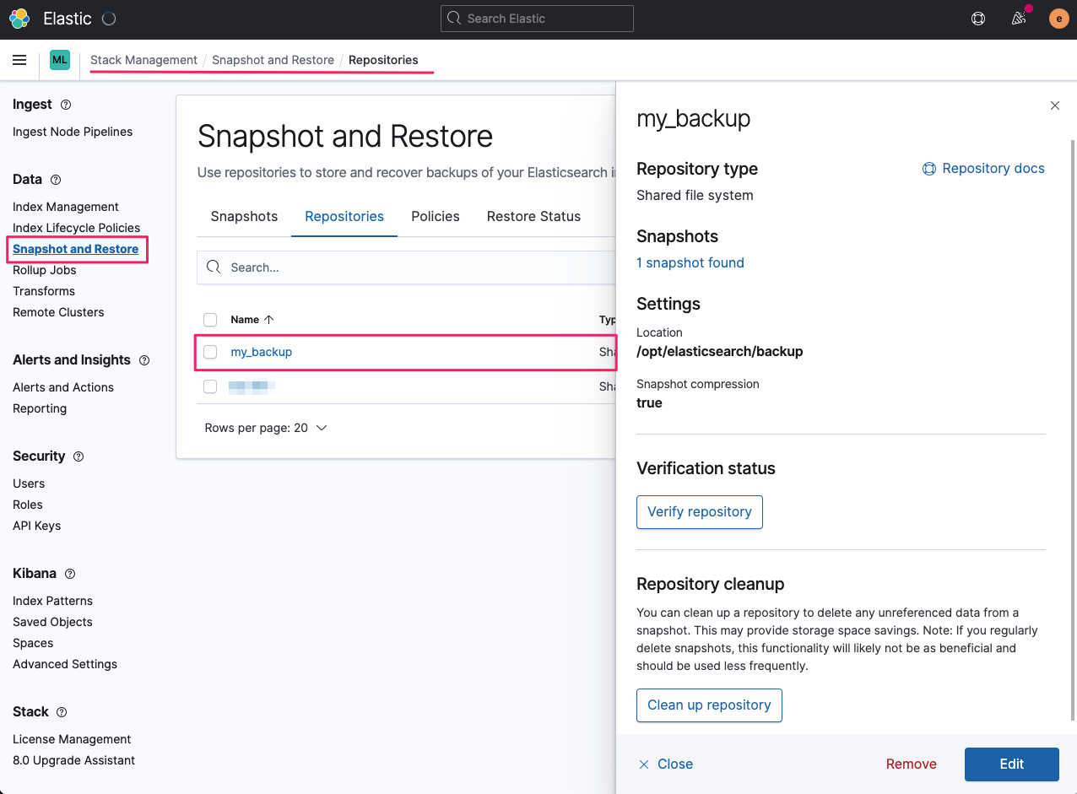Click the location value /opt/elasticsearch/backup
This screenshot has height=794, width=1077.
(720, 351)
